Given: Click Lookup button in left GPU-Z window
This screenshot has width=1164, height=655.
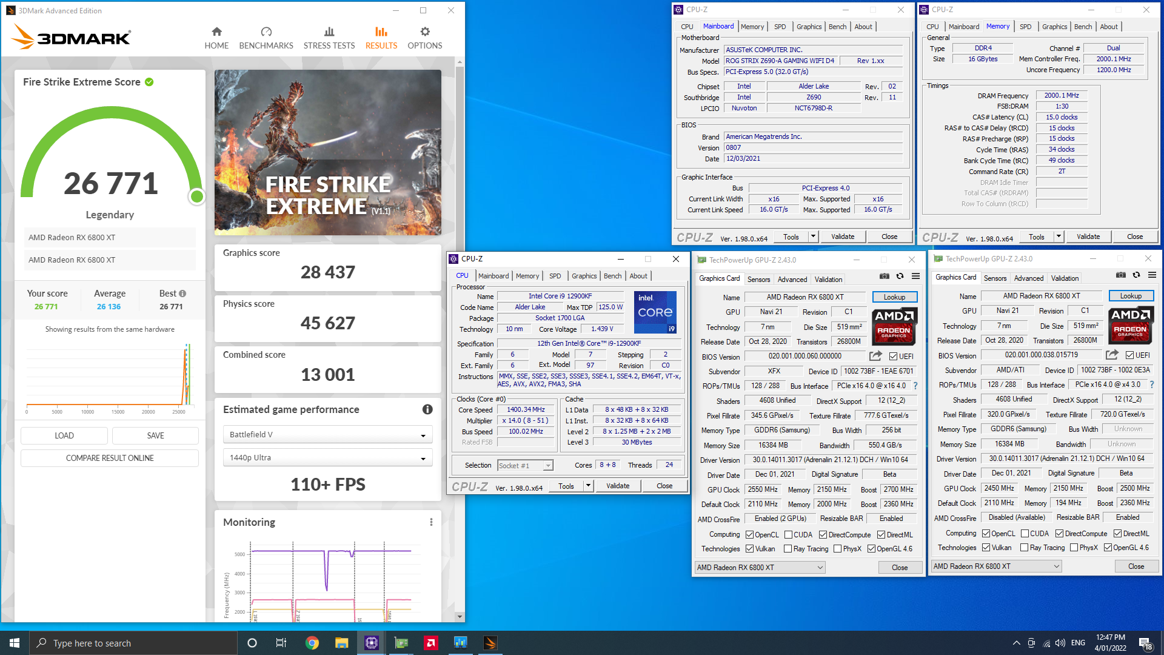Looking at the screenshot, I should [x=895, y=297].
